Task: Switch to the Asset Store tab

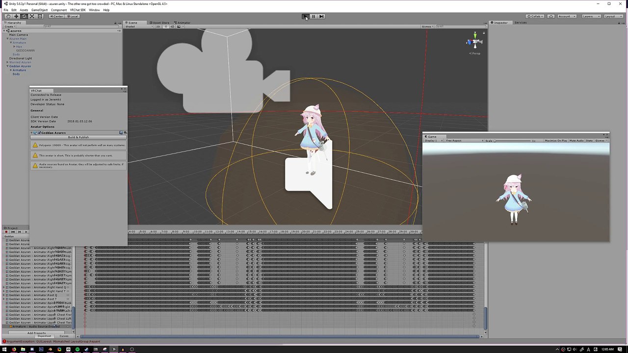Action: 160,23
